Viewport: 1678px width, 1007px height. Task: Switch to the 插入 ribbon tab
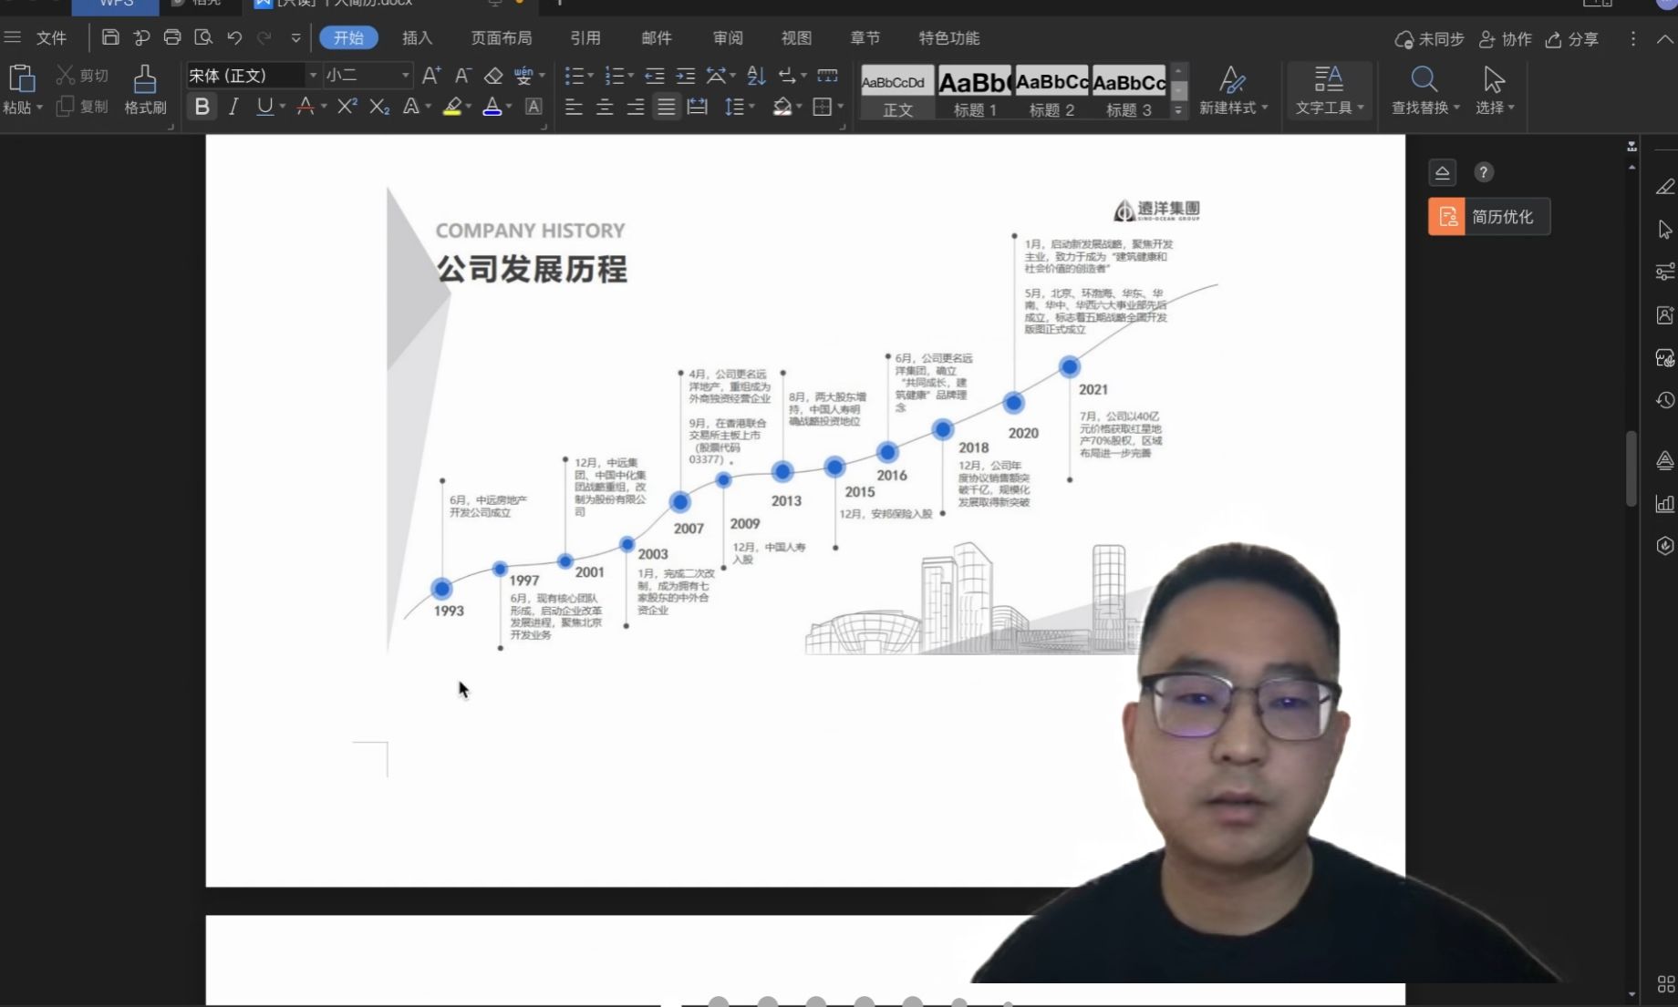[417, 38]
